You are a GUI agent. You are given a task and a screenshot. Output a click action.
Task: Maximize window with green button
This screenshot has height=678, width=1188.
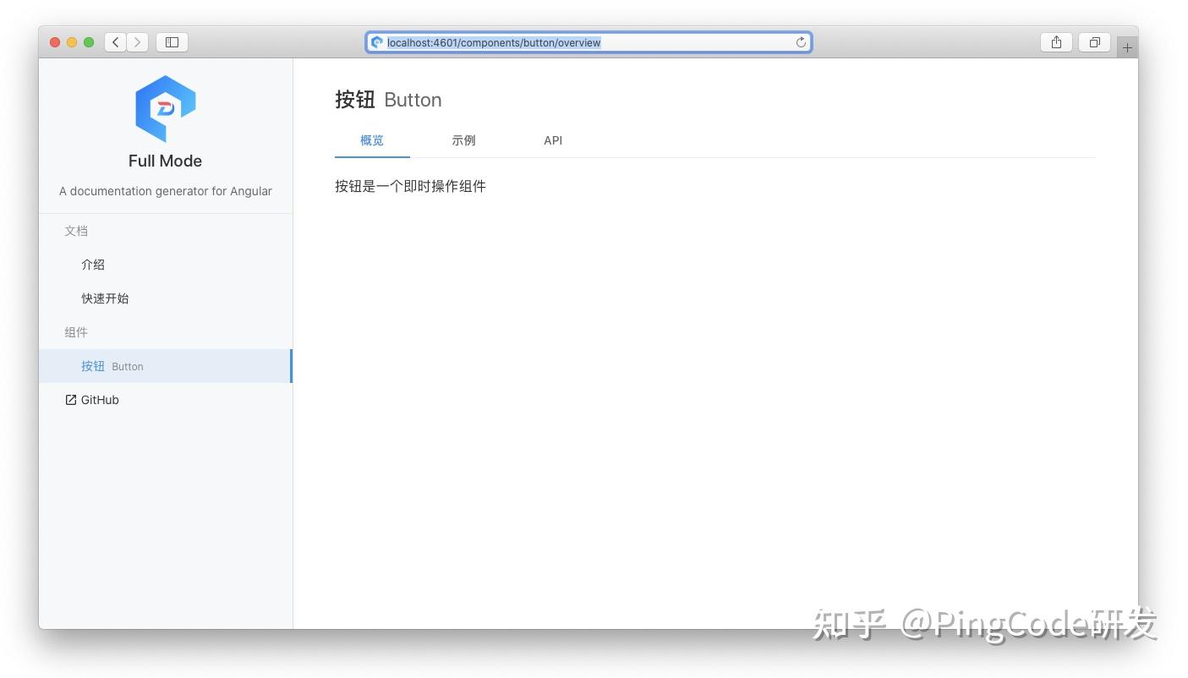(89, 42)
